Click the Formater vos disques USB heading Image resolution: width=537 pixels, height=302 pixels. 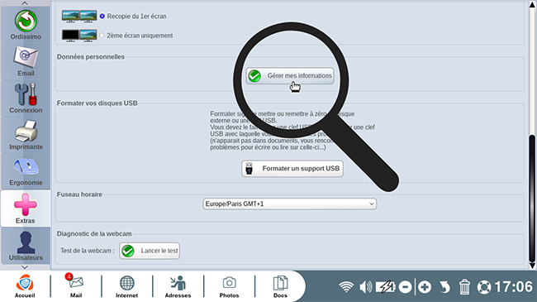pyautogui.click(x=97, y=103)
